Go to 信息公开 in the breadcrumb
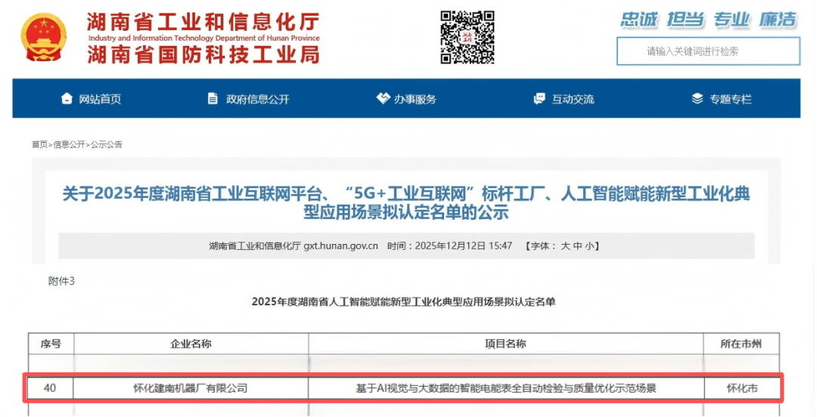 (69, 145)
